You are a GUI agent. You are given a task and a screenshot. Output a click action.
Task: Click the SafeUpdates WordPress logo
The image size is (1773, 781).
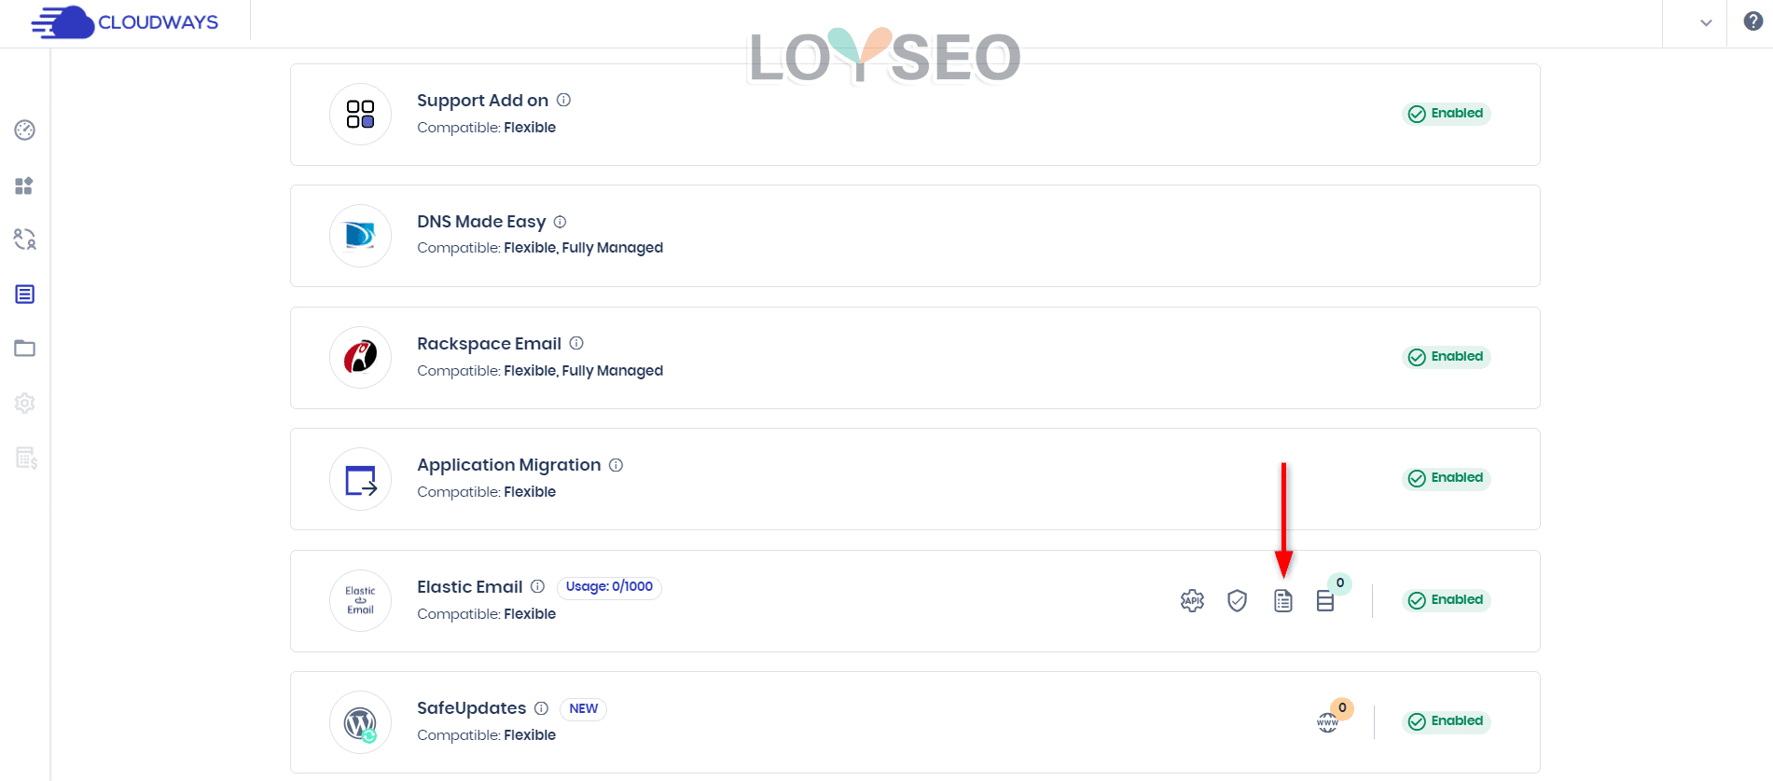[360, 722]
